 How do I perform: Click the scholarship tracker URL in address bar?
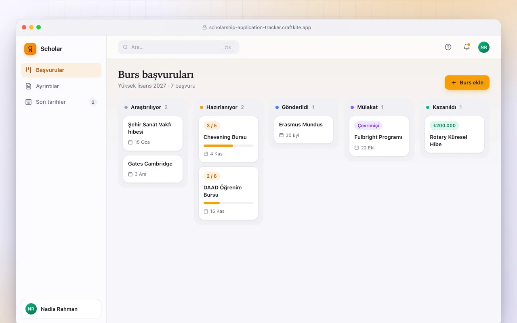pyautogui.click(x=260, y=27)
